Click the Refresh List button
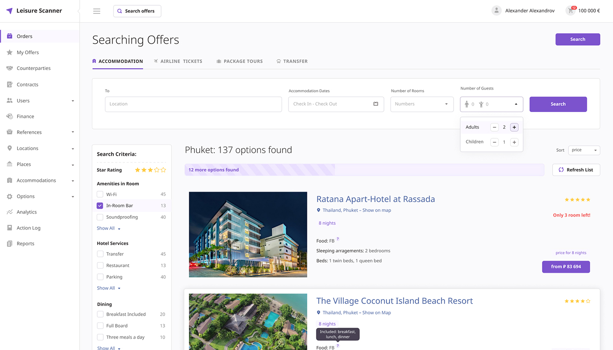This screenshot has width=613, height=350. coord(576,170)
